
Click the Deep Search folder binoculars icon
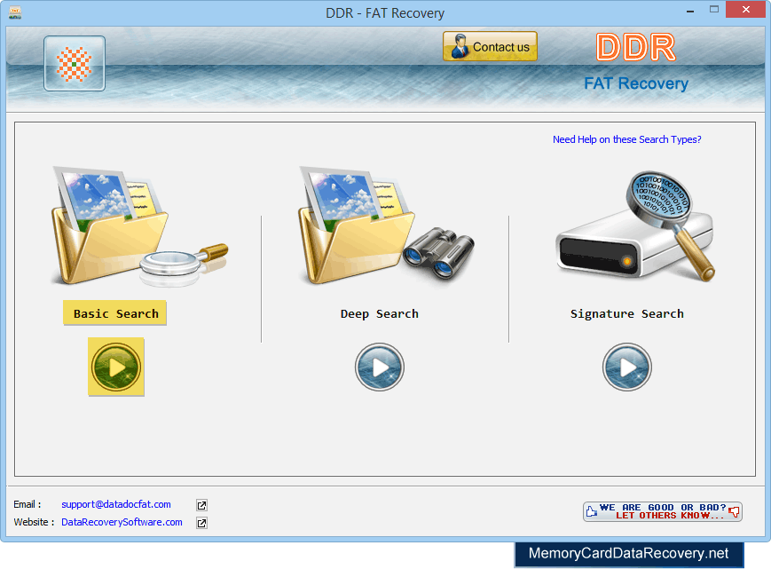tap(387, 225)
